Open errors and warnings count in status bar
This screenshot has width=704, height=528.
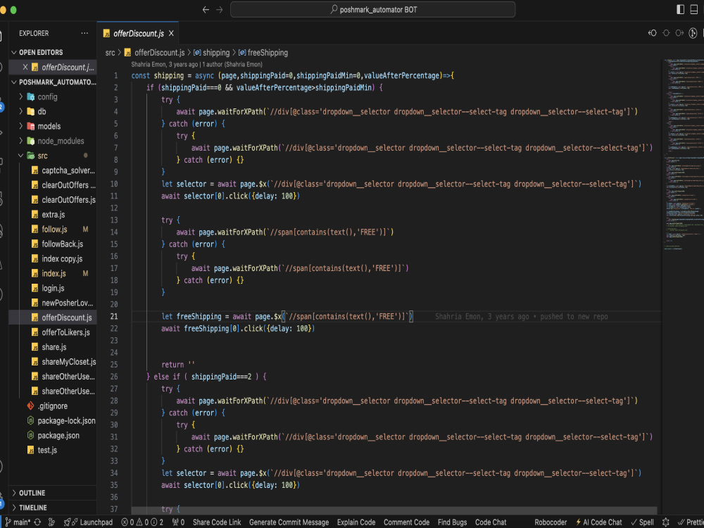tap(142, 522)
